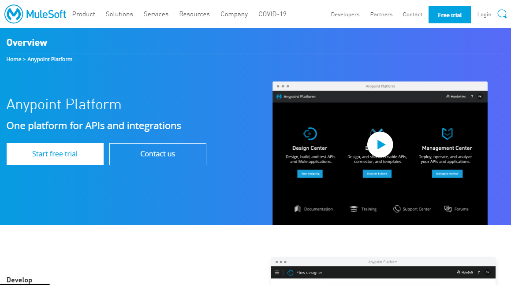Screen dimensions: 511x285
Task: Click the help icon in the Flow designer bar
Action: (479, 273)
